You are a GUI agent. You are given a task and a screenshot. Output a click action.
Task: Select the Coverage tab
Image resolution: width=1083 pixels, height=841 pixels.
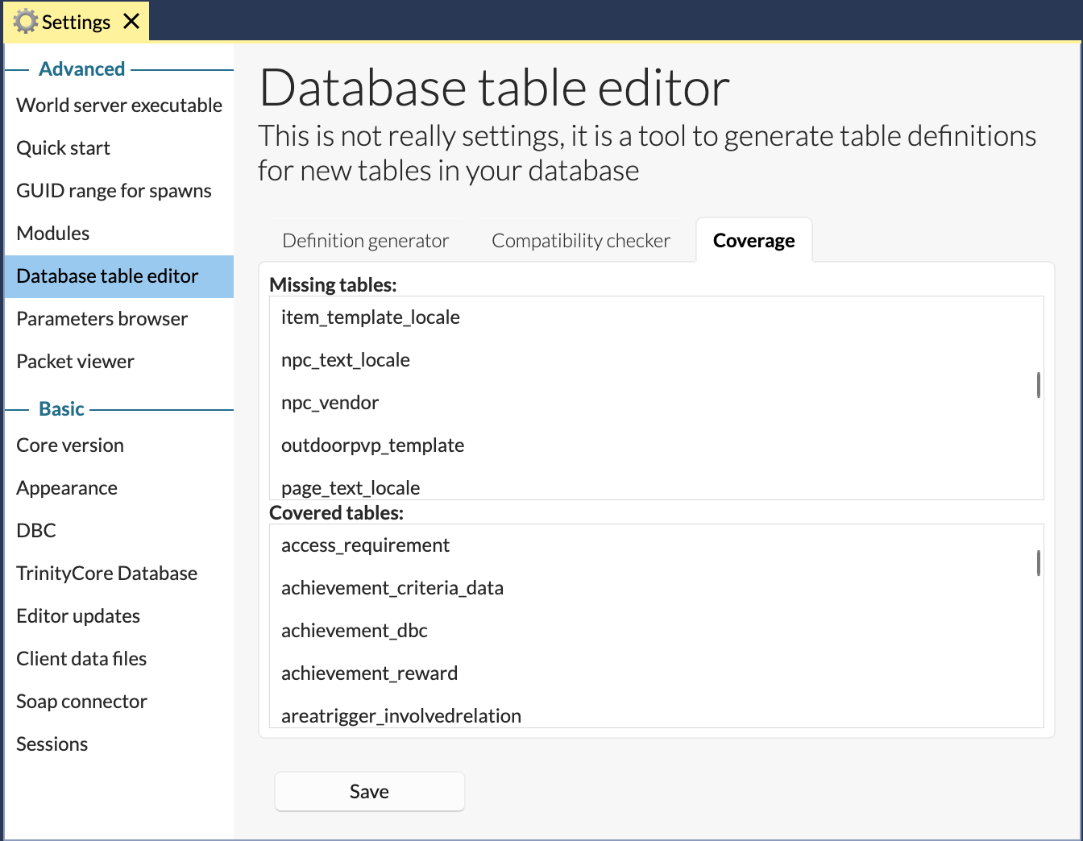pyautogui.click(x=754, y=241)
